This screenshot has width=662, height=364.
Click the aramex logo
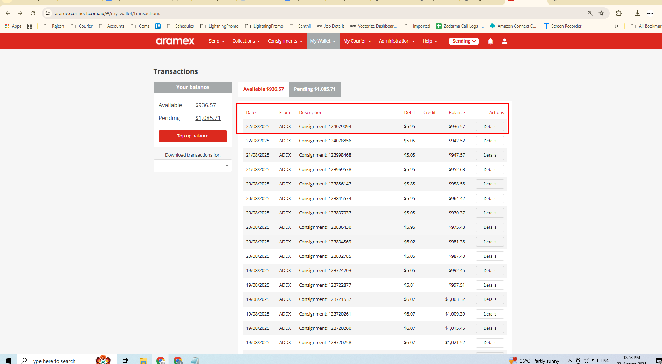click(175, 41)
